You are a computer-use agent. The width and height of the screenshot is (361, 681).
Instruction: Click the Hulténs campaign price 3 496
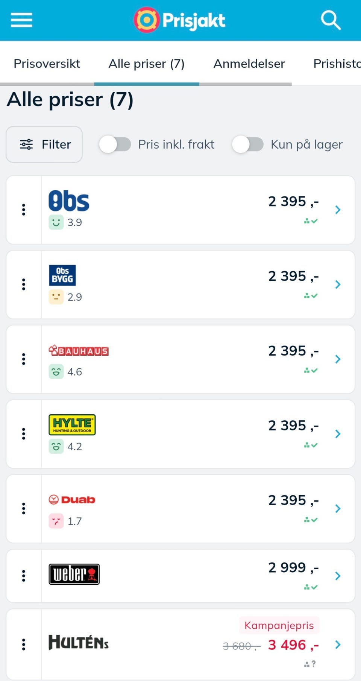293,645
